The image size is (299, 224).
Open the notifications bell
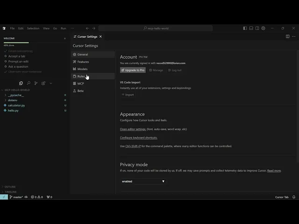[x=294, y=197]
